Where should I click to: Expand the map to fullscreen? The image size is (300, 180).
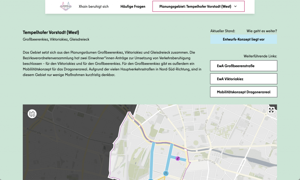[x=271, y=110]
